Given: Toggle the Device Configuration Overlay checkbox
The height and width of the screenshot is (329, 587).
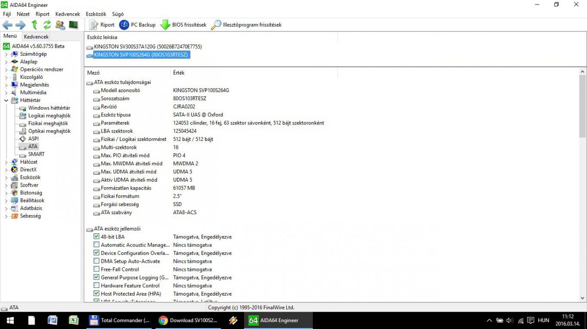Looking at the screenshot, I should 96,253.
